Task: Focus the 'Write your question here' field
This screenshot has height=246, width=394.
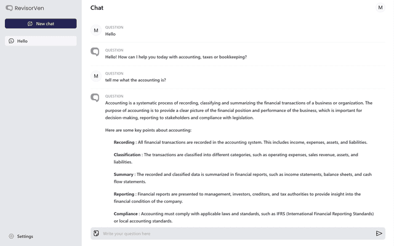Action: pyautogui.click(x=234, y=234)
